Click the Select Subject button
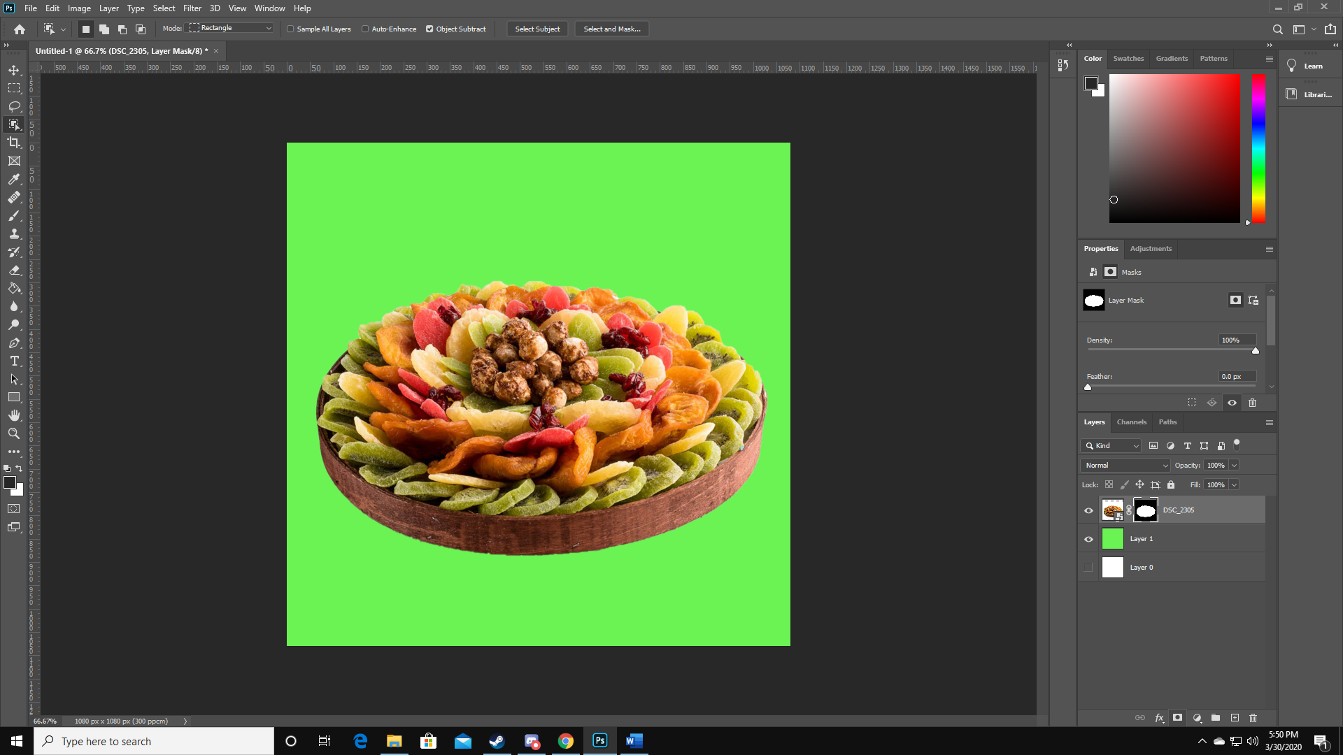The image size is (1343, 755). point(537,29)
